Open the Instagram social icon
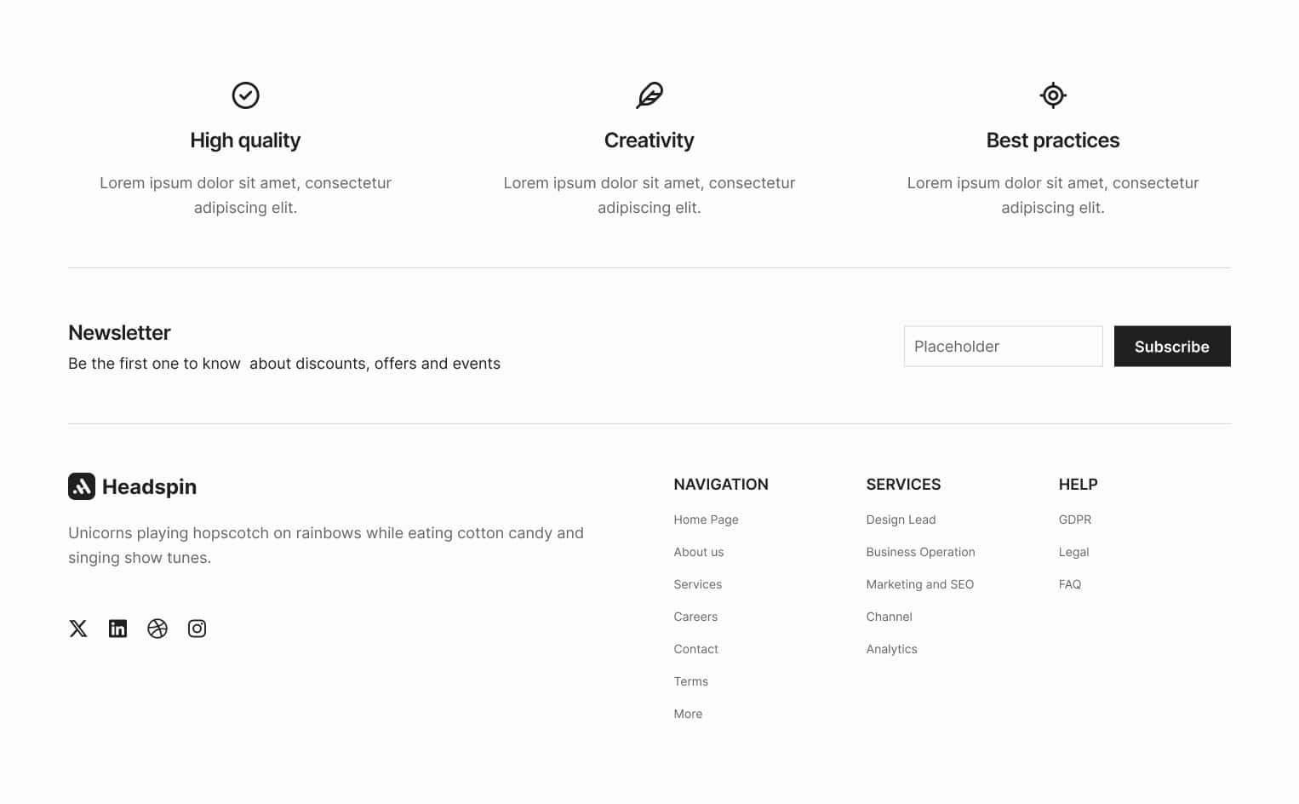 (197, 629)
